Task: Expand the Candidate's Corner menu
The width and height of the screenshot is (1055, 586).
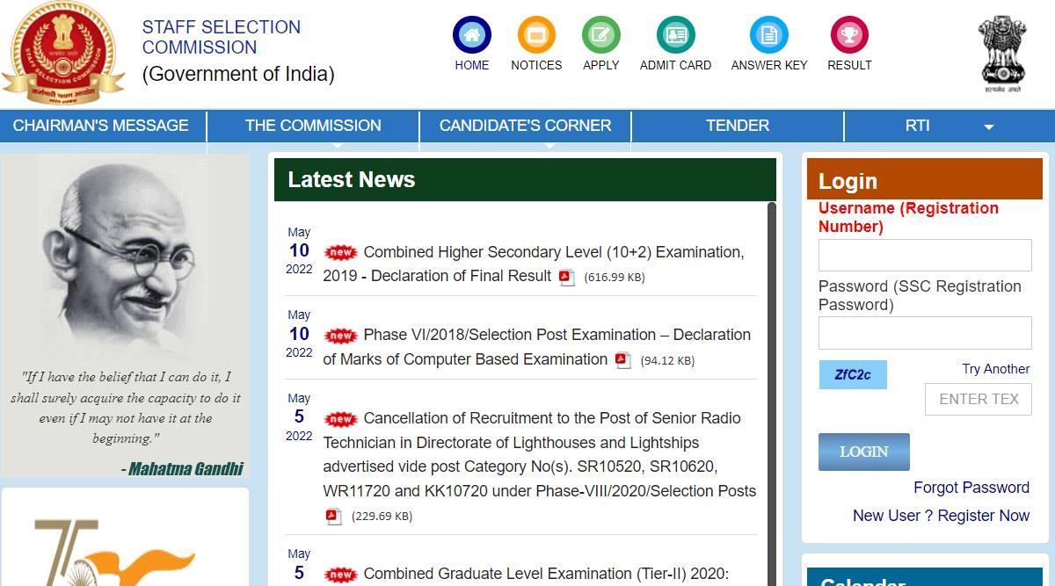Action: 525,126
